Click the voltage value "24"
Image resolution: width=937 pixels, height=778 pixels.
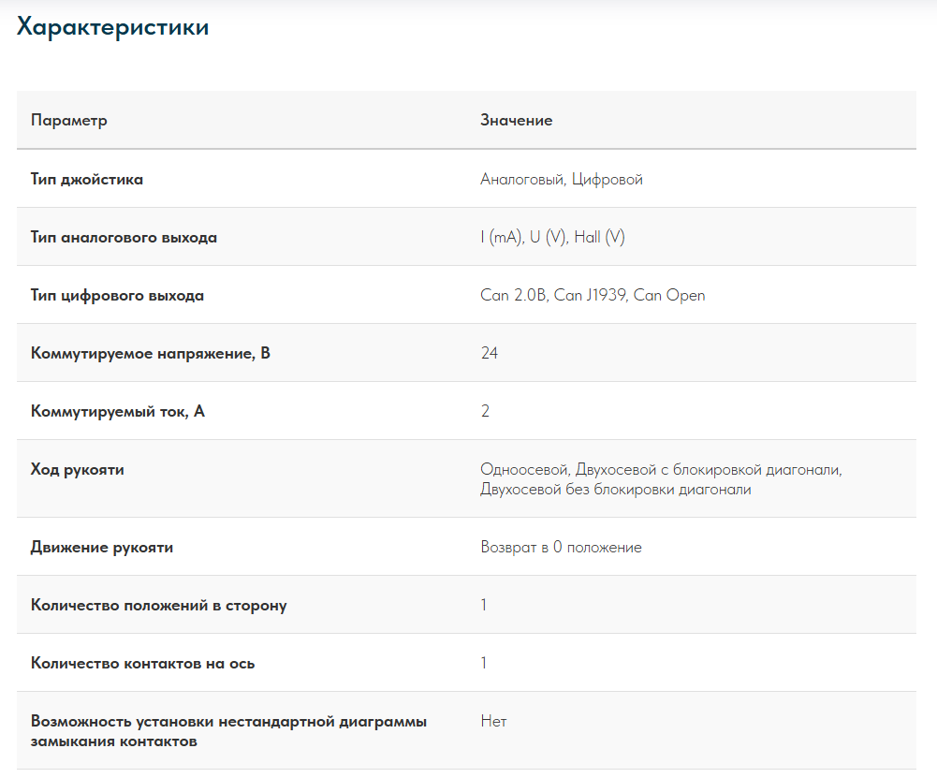(490, 354)
